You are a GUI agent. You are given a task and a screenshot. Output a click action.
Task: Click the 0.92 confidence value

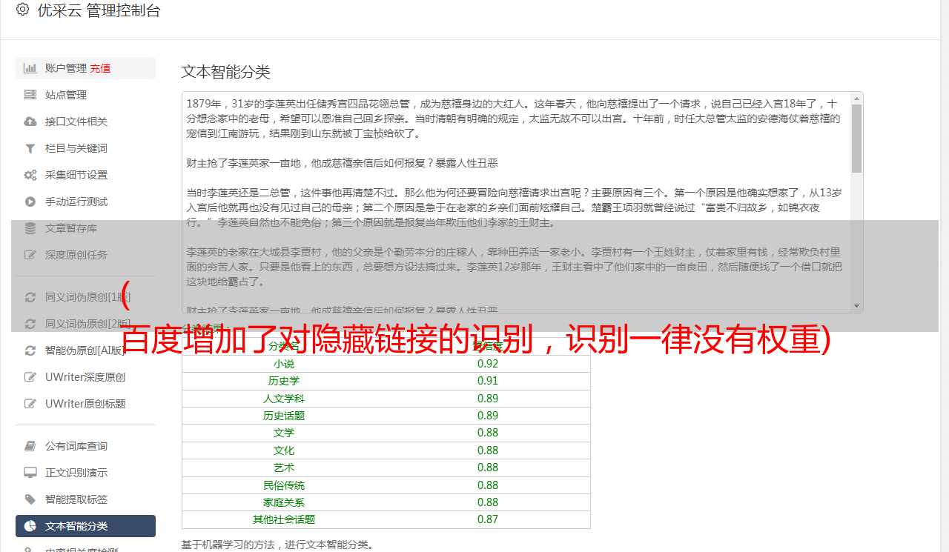click(488, 364)
